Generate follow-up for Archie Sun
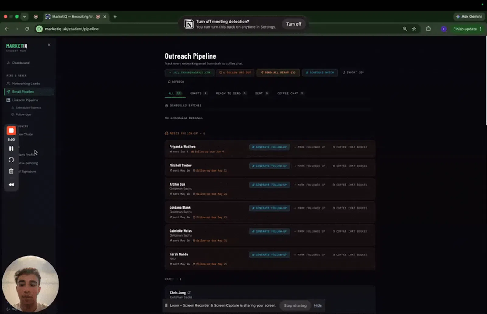The width and height of the screenshot is (487, 314). tap(269, 185)
